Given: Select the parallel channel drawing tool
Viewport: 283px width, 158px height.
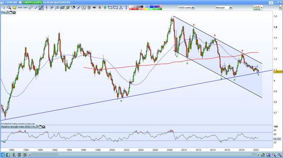Looking at the screenshot, I should click(x=57, y=8).
